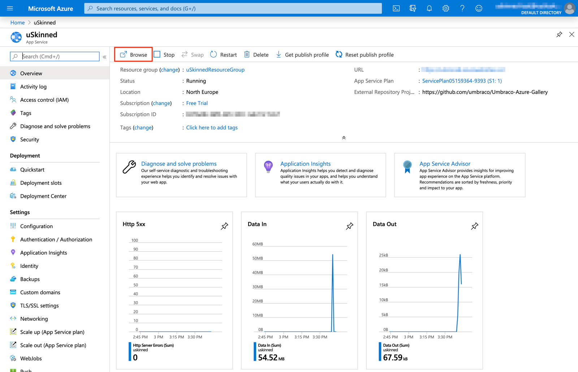Image resolution: width=578 pixels, height=372 pixels.
Task: Change the resource group link
Action: coord(169,70)
